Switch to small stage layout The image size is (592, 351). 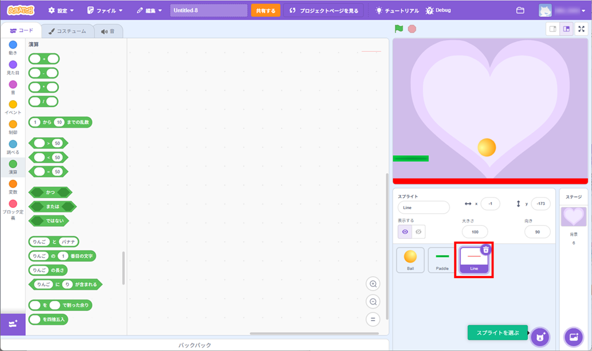click(553, 29)
